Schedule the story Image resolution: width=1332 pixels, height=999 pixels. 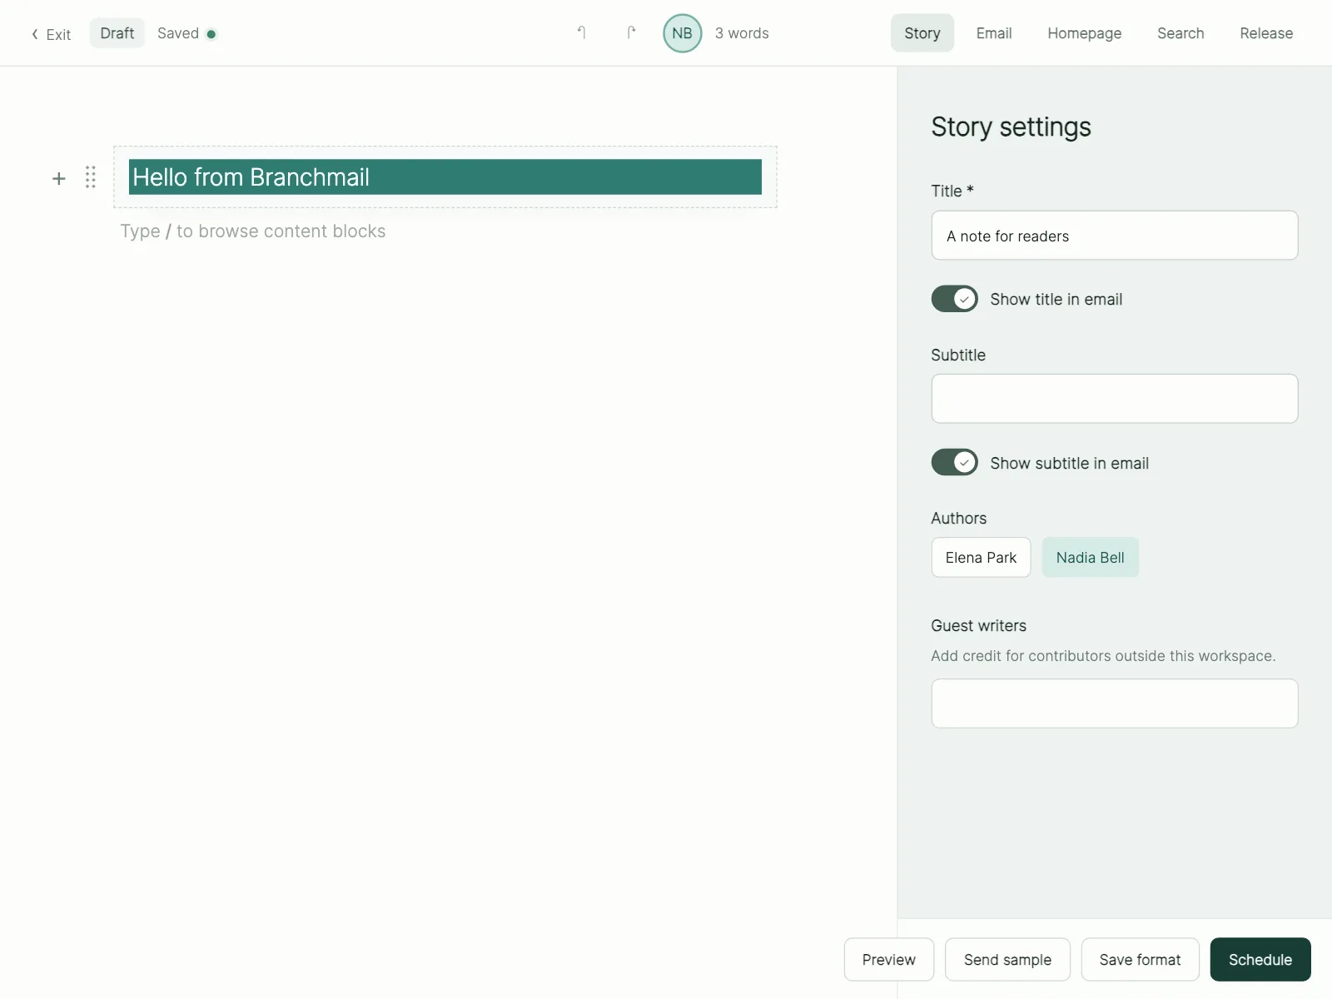point(1260,960)
